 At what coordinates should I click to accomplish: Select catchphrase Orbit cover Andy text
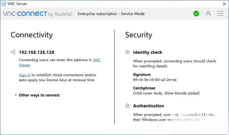coord(166,93)
